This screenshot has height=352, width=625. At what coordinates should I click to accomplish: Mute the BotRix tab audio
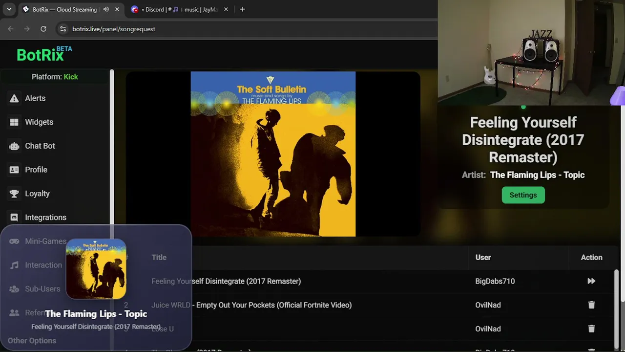(106, 9)
